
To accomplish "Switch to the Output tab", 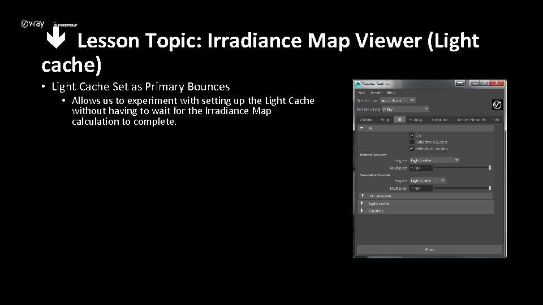I will click(x=366, y=119).
